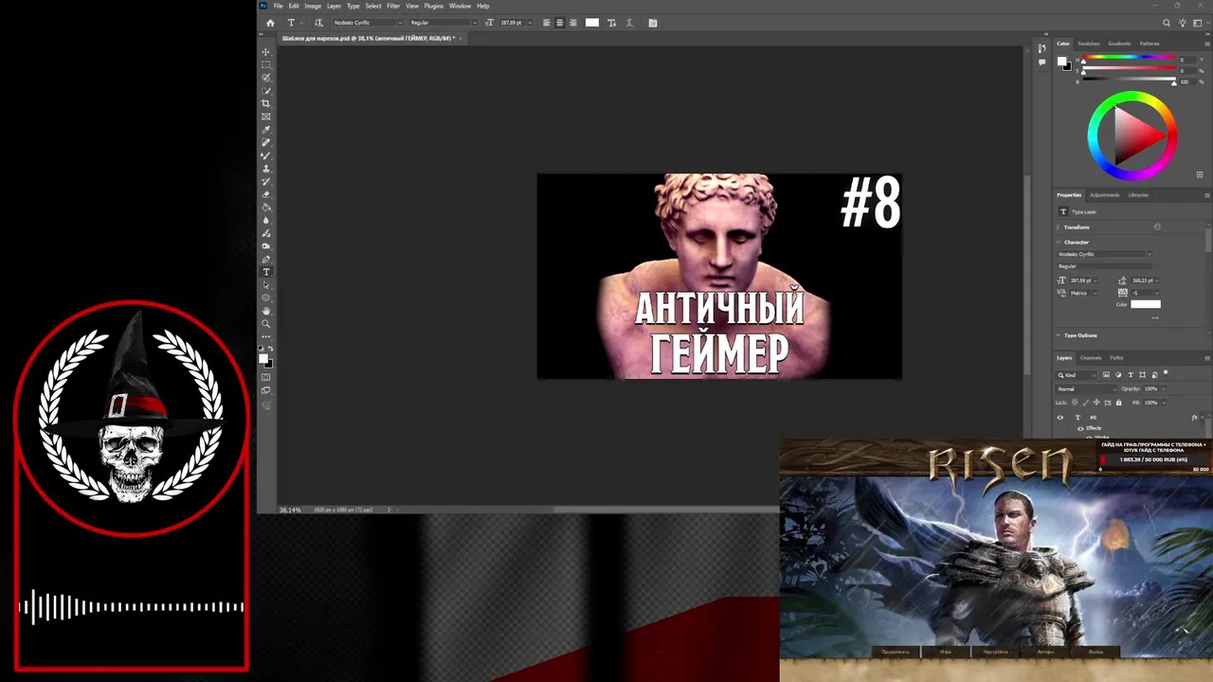Lock image pixels on layer
The image size is (1213, 682).
coord(1086,403)
